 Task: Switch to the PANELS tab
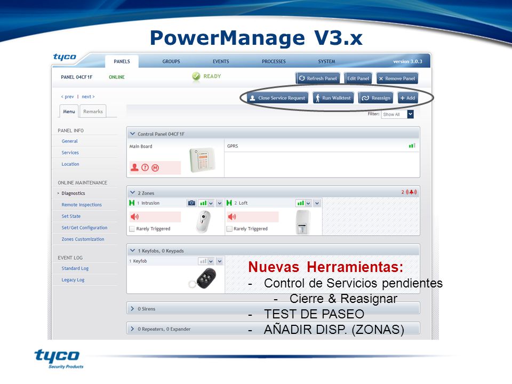122,61
